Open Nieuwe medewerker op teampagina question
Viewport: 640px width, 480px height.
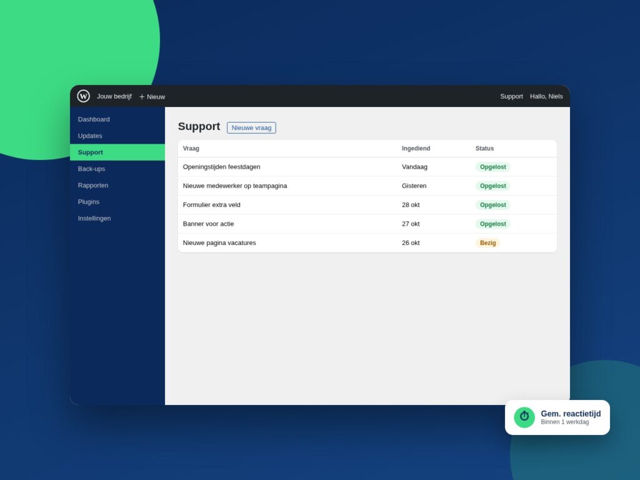(235, 186)
